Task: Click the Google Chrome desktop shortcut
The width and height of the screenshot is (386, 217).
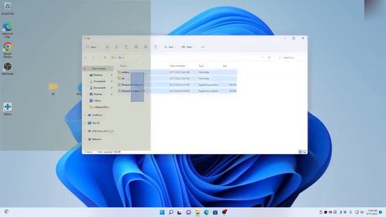Action: (8, 49)
